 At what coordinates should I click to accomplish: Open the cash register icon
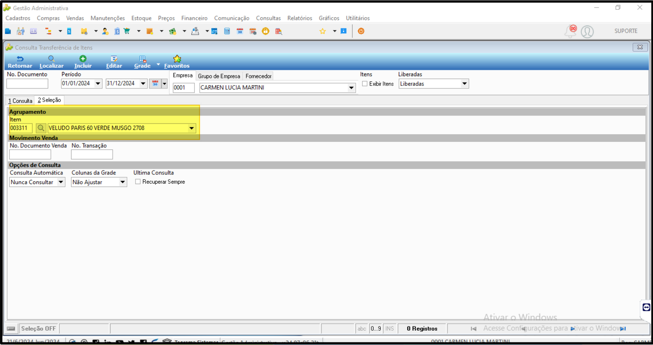(x=195, y=31)
